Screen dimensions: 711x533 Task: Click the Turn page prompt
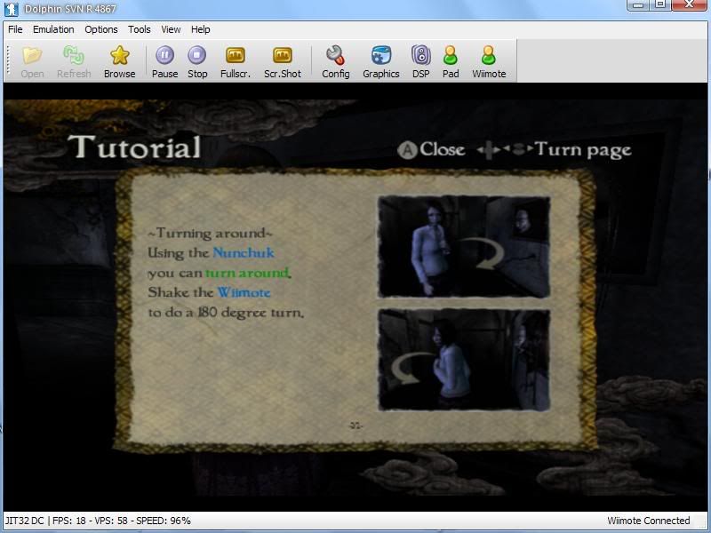pos(554,149)
